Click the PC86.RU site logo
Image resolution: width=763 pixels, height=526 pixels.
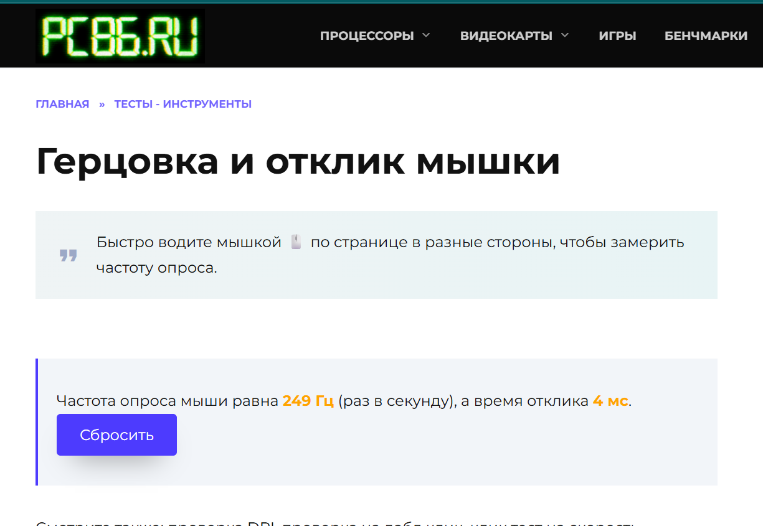pos(120,36)
